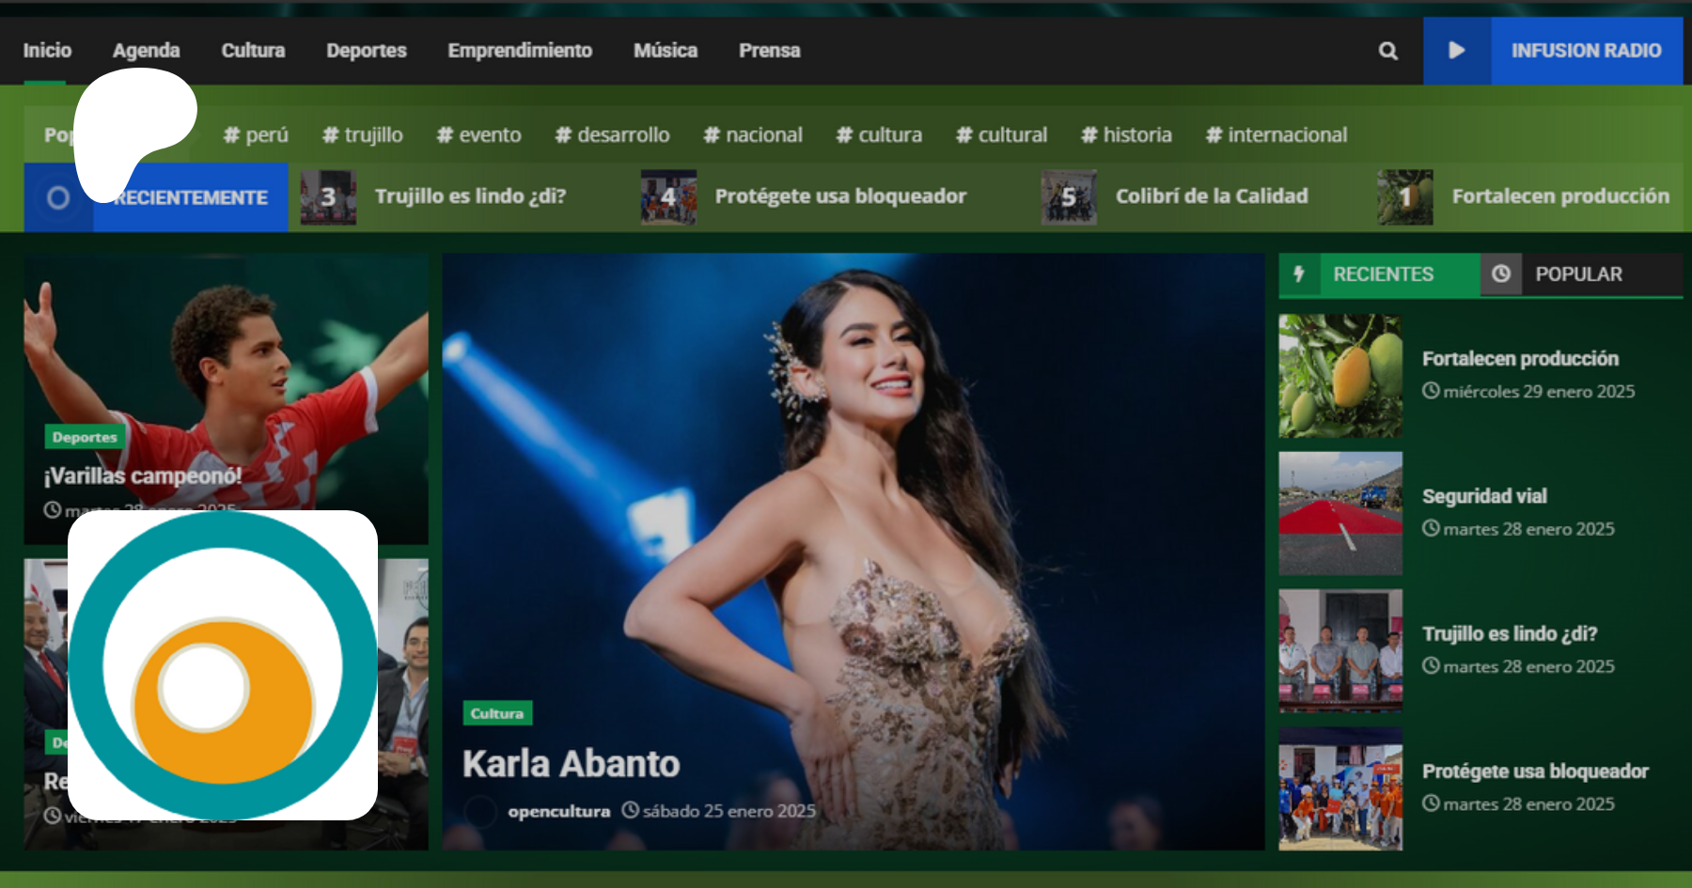The width and height of the screenshot is (1692, 888).
Task: Select the # internacional tag link
Action: coord(1277,135)
